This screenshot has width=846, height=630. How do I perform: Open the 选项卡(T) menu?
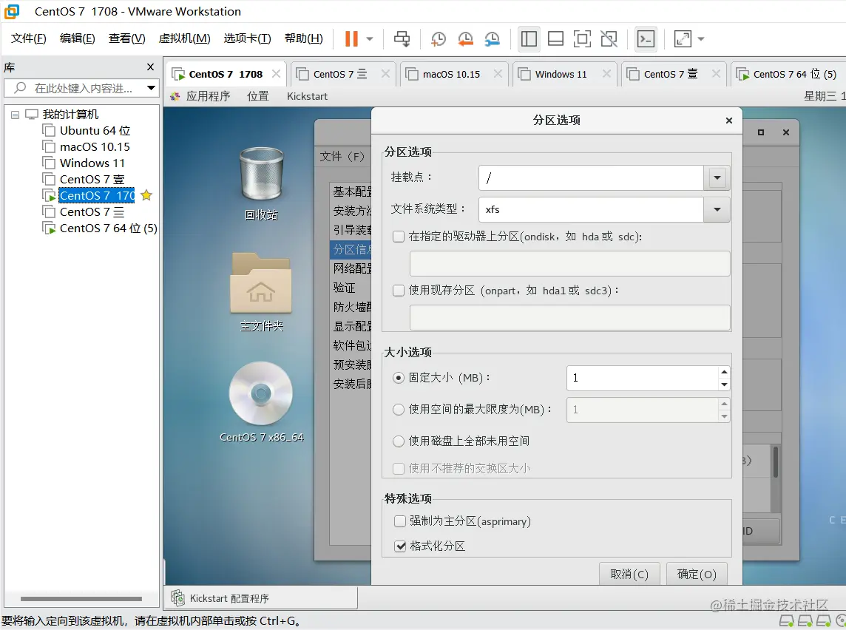point(247,38)
